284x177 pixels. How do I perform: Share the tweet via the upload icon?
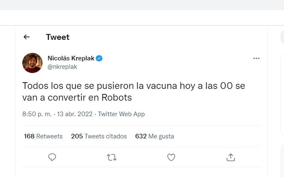[230, 157]
